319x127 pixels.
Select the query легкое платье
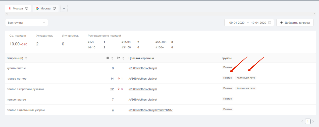(x=16, y=100)
